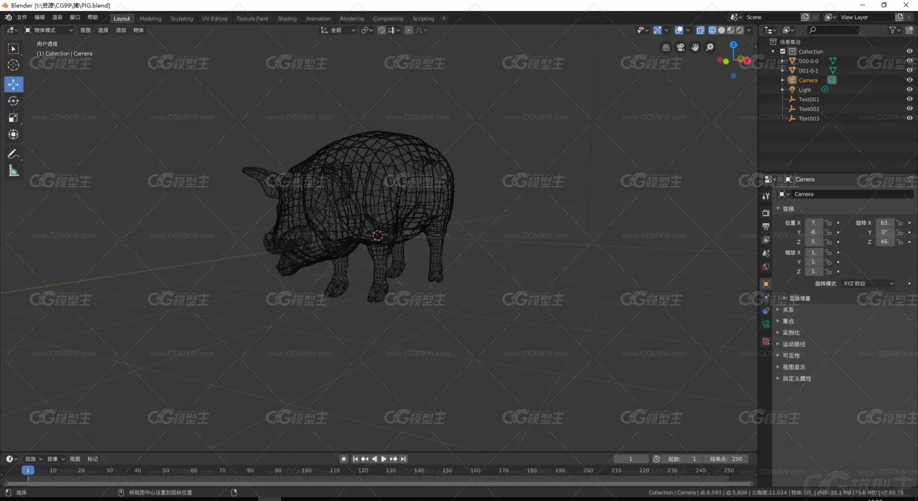Image resolution: width=918 pixels, height=501 pixels.
Task: Switch to the Sculpting workspace tab
Action: pyautogui.click(x=182, y=19)
